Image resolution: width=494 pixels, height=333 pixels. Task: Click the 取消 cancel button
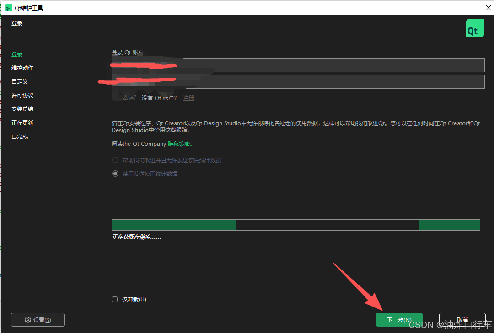click(x=462, y=320)
